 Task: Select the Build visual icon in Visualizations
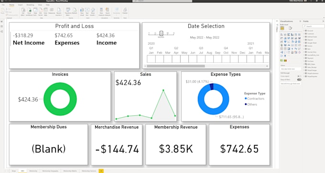pos(282,28)
